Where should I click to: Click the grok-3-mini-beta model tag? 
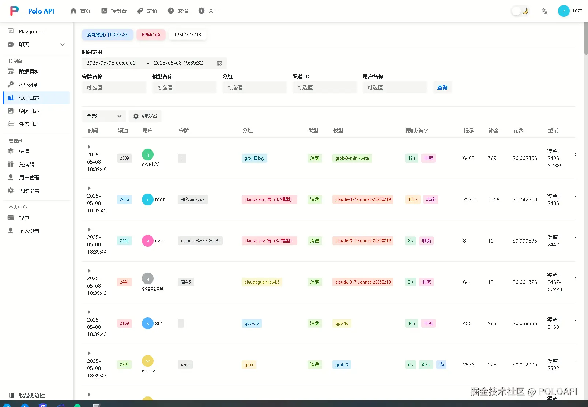point(352,158)
